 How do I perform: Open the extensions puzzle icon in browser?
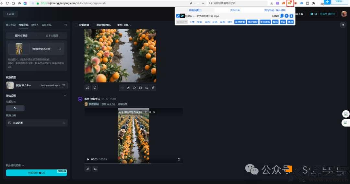click(x=314, y=3)
